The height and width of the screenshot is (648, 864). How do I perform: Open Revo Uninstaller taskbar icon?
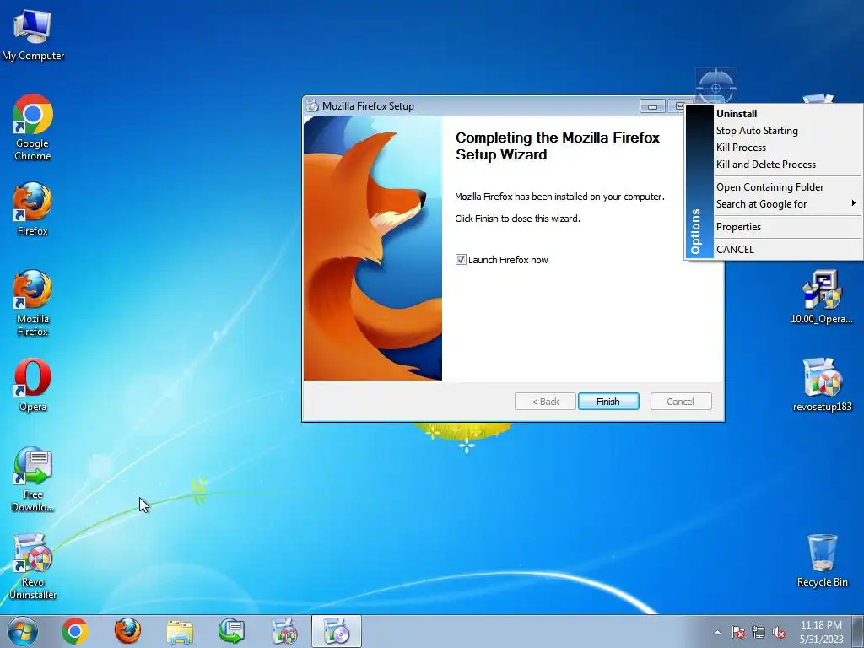(x=284, y=631)
